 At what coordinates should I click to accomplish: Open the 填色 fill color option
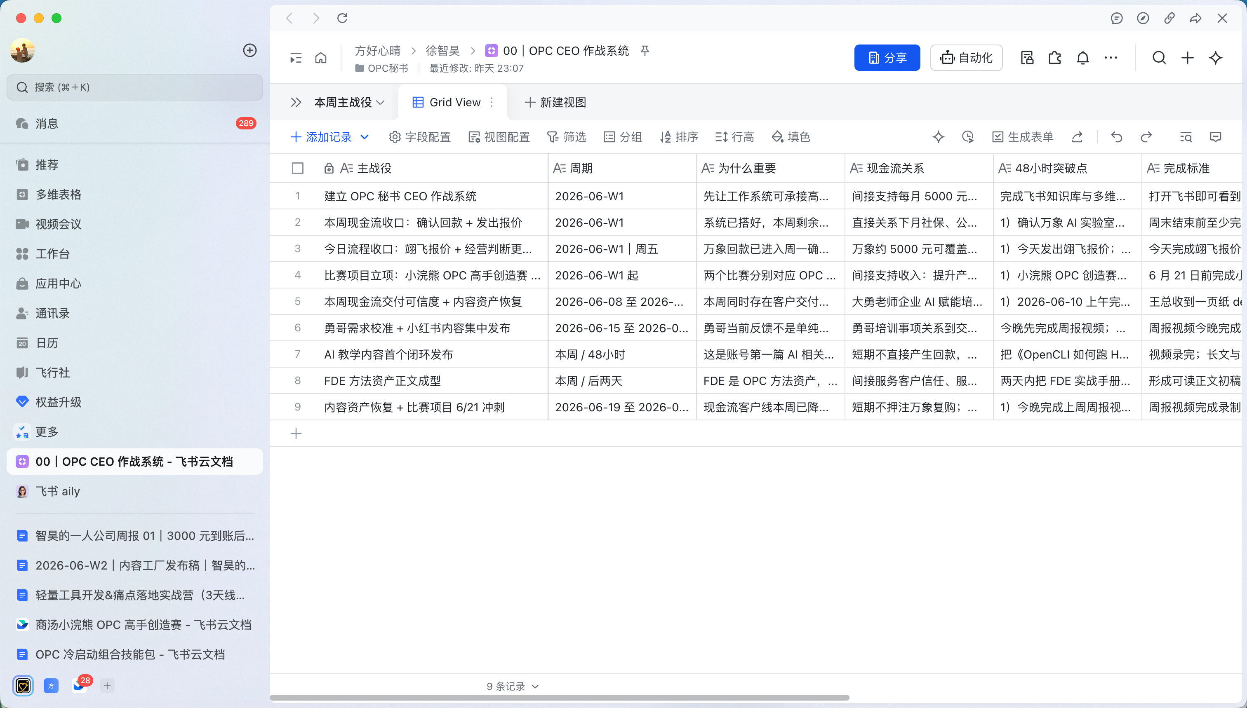pos(791,137)
